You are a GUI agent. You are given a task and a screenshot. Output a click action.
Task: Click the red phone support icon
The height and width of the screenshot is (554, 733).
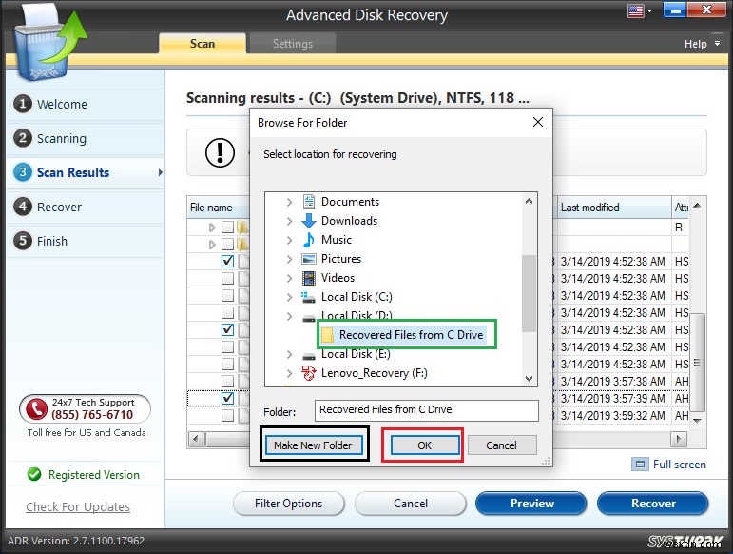click(36, 408)
